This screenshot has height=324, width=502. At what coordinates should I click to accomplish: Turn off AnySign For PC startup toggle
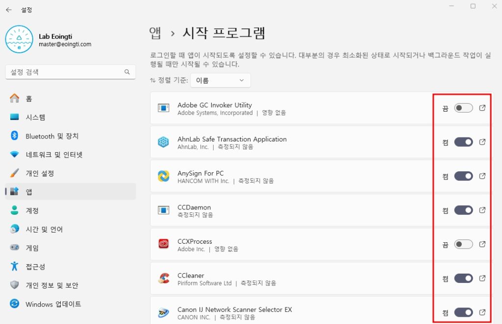pos(463,176)
